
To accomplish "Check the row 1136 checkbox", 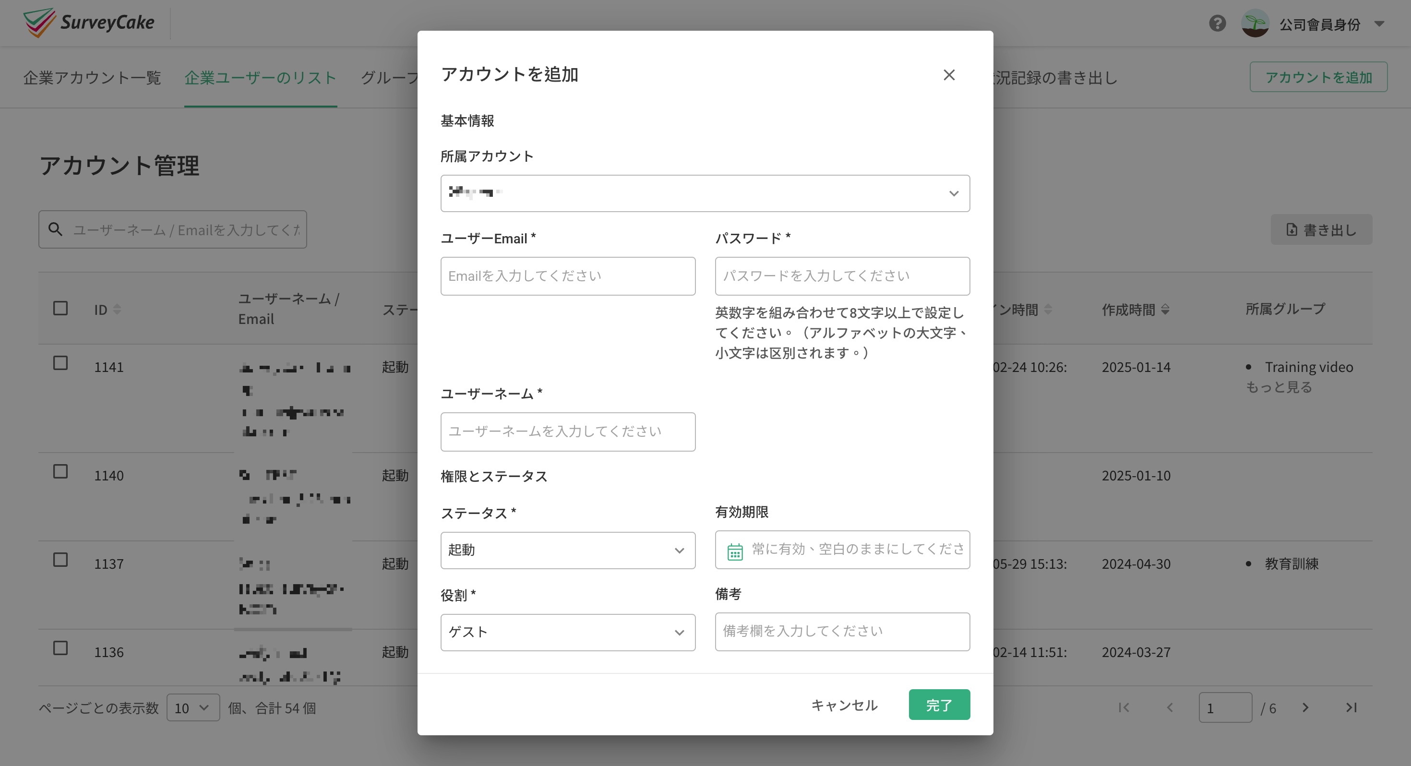I will pos(60,648).
